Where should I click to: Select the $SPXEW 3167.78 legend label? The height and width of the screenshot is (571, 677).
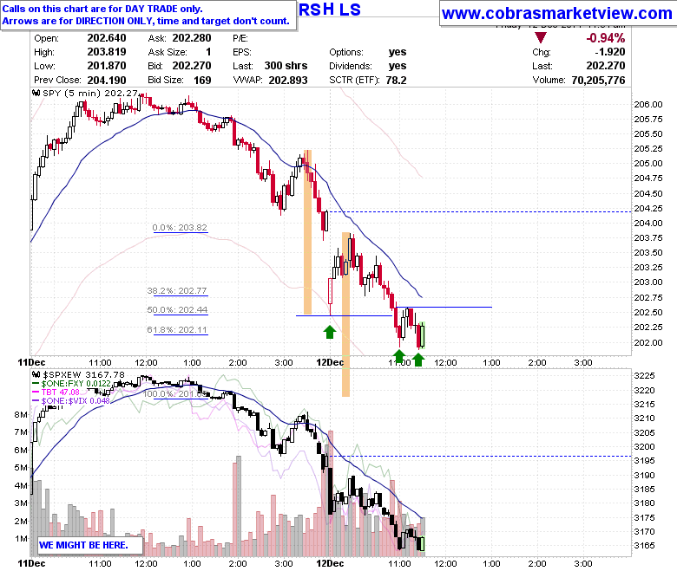pos(83,375)
